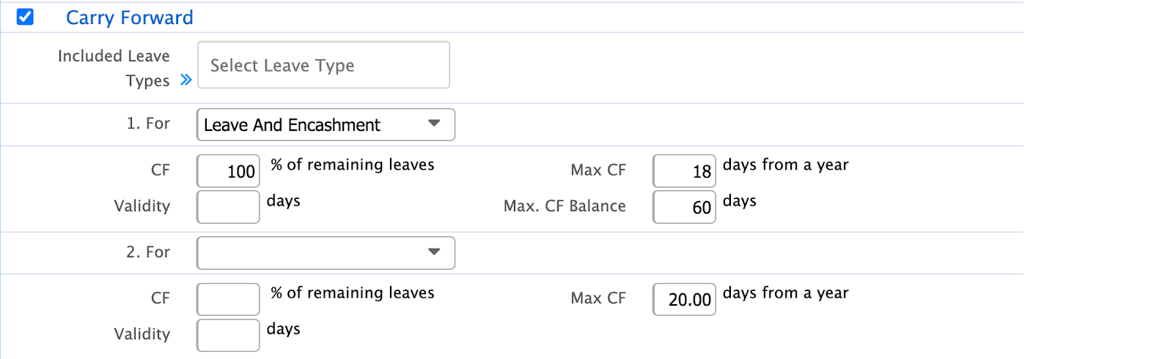The image size is (1173, 359).
Task: Click the empty CF field under rule 2
Action: coord(228,300)
